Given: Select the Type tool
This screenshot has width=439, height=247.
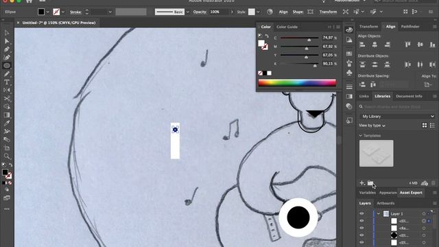Looking at the screenshot, I should pyautogui.click(x=7, y=82).
